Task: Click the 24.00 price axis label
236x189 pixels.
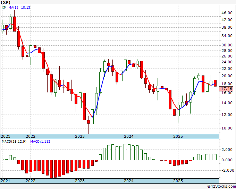Action: point(227,62)
